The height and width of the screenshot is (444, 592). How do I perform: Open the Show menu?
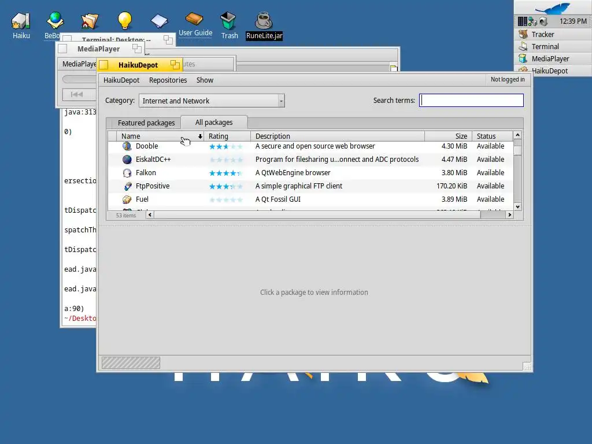(x=205, y=80)
